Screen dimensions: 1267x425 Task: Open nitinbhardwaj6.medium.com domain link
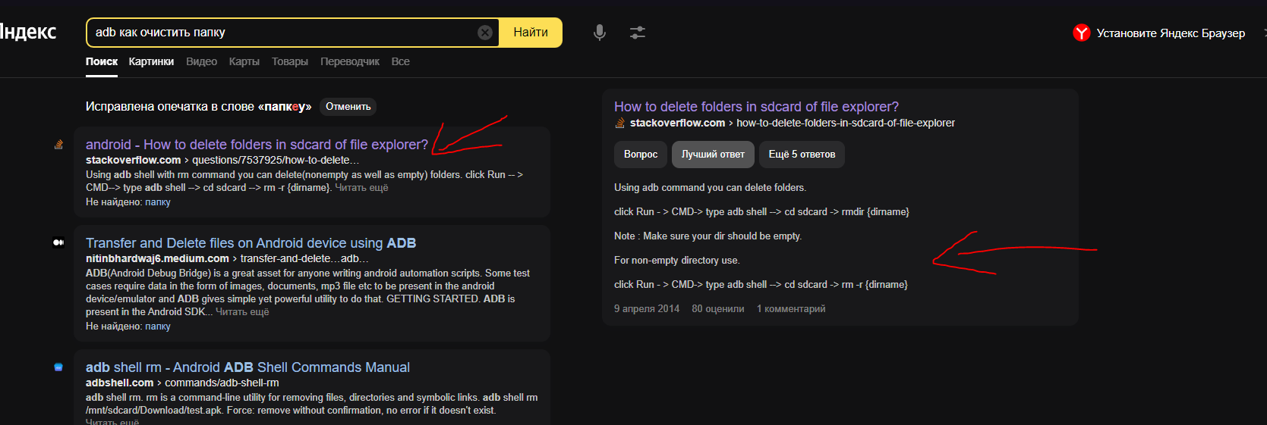pos(157,258)
